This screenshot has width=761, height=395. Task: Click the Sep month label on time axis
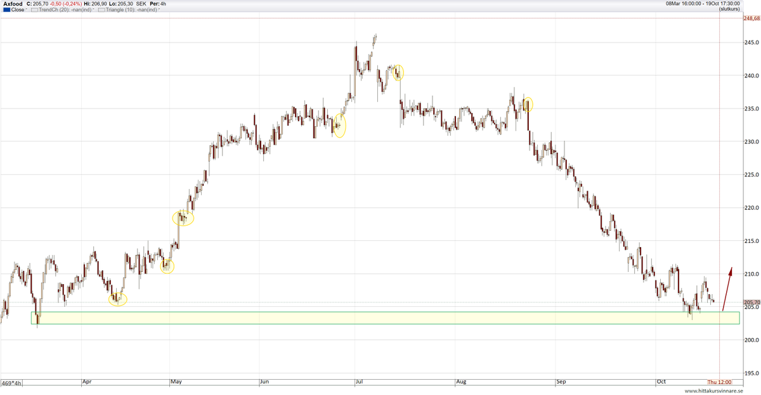[x=561, y=382]
